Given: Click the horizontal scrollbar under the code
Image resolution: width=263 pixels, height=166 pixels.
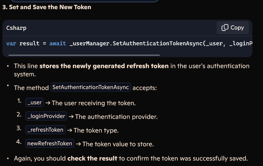Looking at the screenshot, I should pyautogui.click(x=84, y=55).
